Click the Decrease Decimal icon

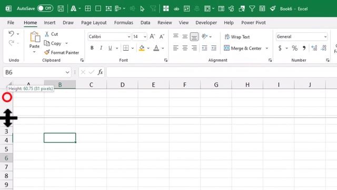[x=324, y=48]
